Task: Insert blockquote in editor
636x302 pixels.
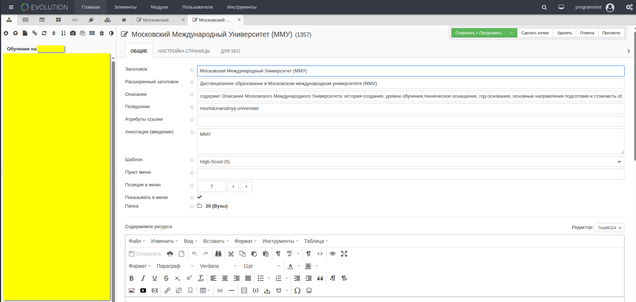Action: pyautogui.click(x=320, y=278)
